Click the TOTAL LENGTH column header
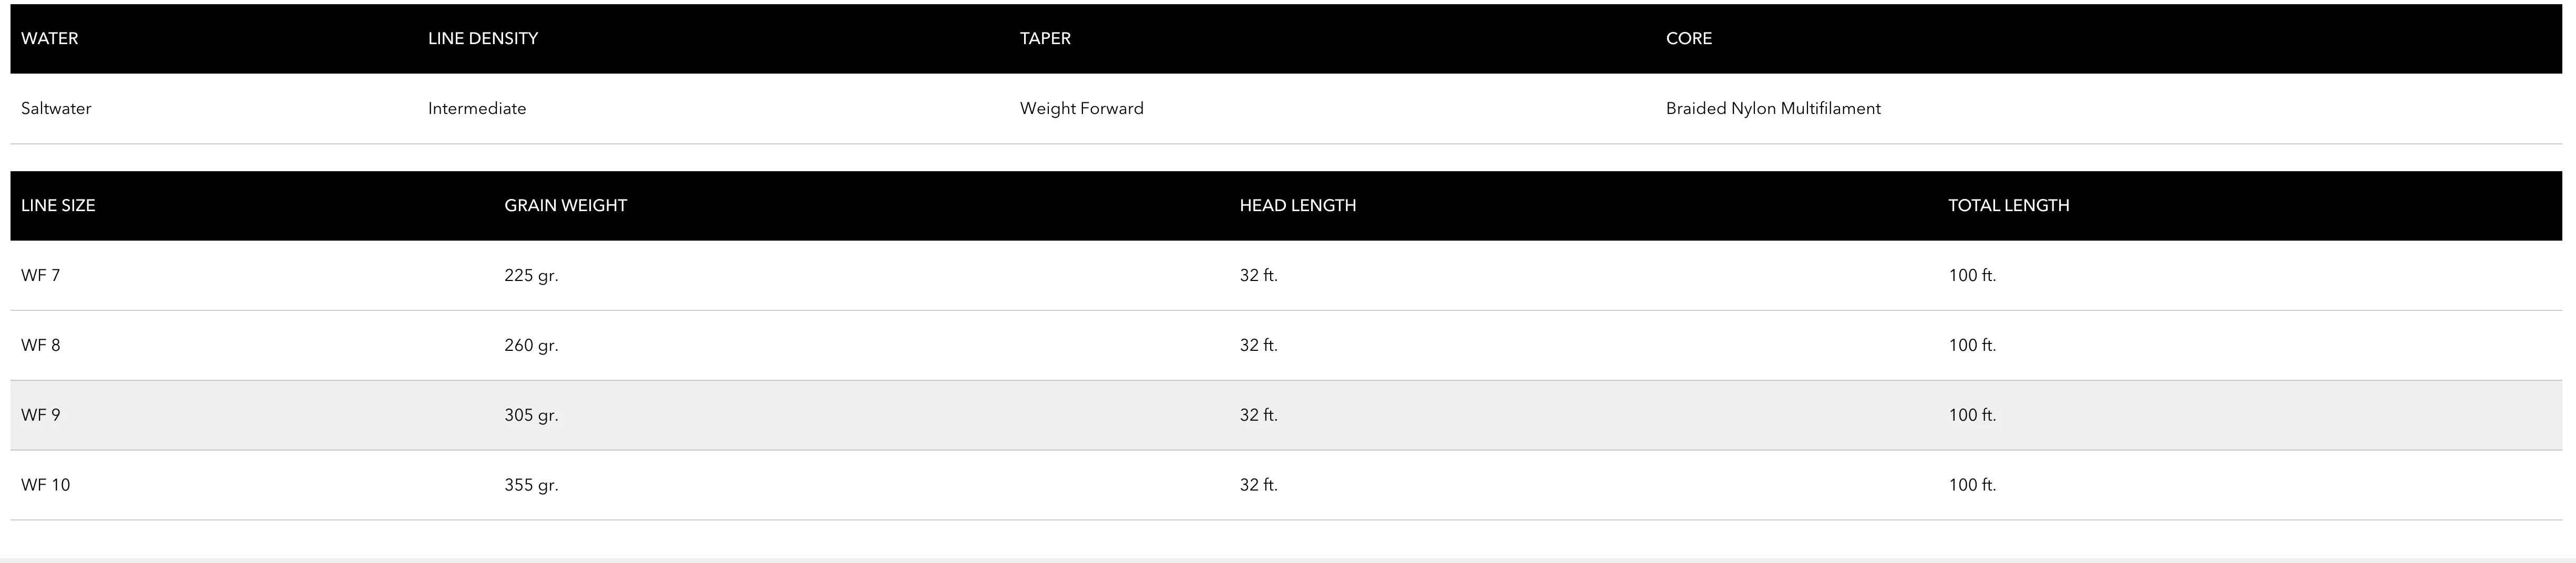The image size is (2576, 563). coord(2009,205)
